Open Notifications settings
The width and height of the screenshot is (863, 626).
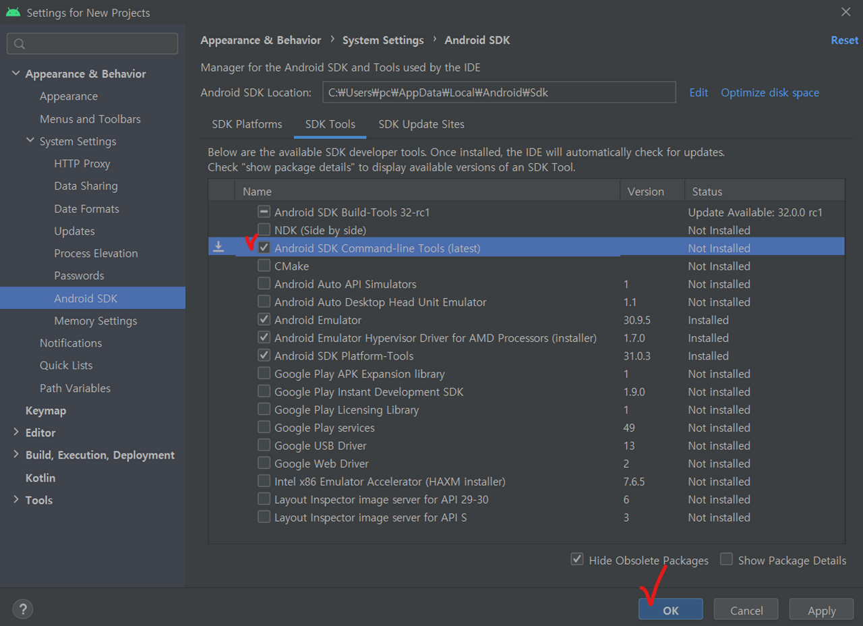point(71,343)
